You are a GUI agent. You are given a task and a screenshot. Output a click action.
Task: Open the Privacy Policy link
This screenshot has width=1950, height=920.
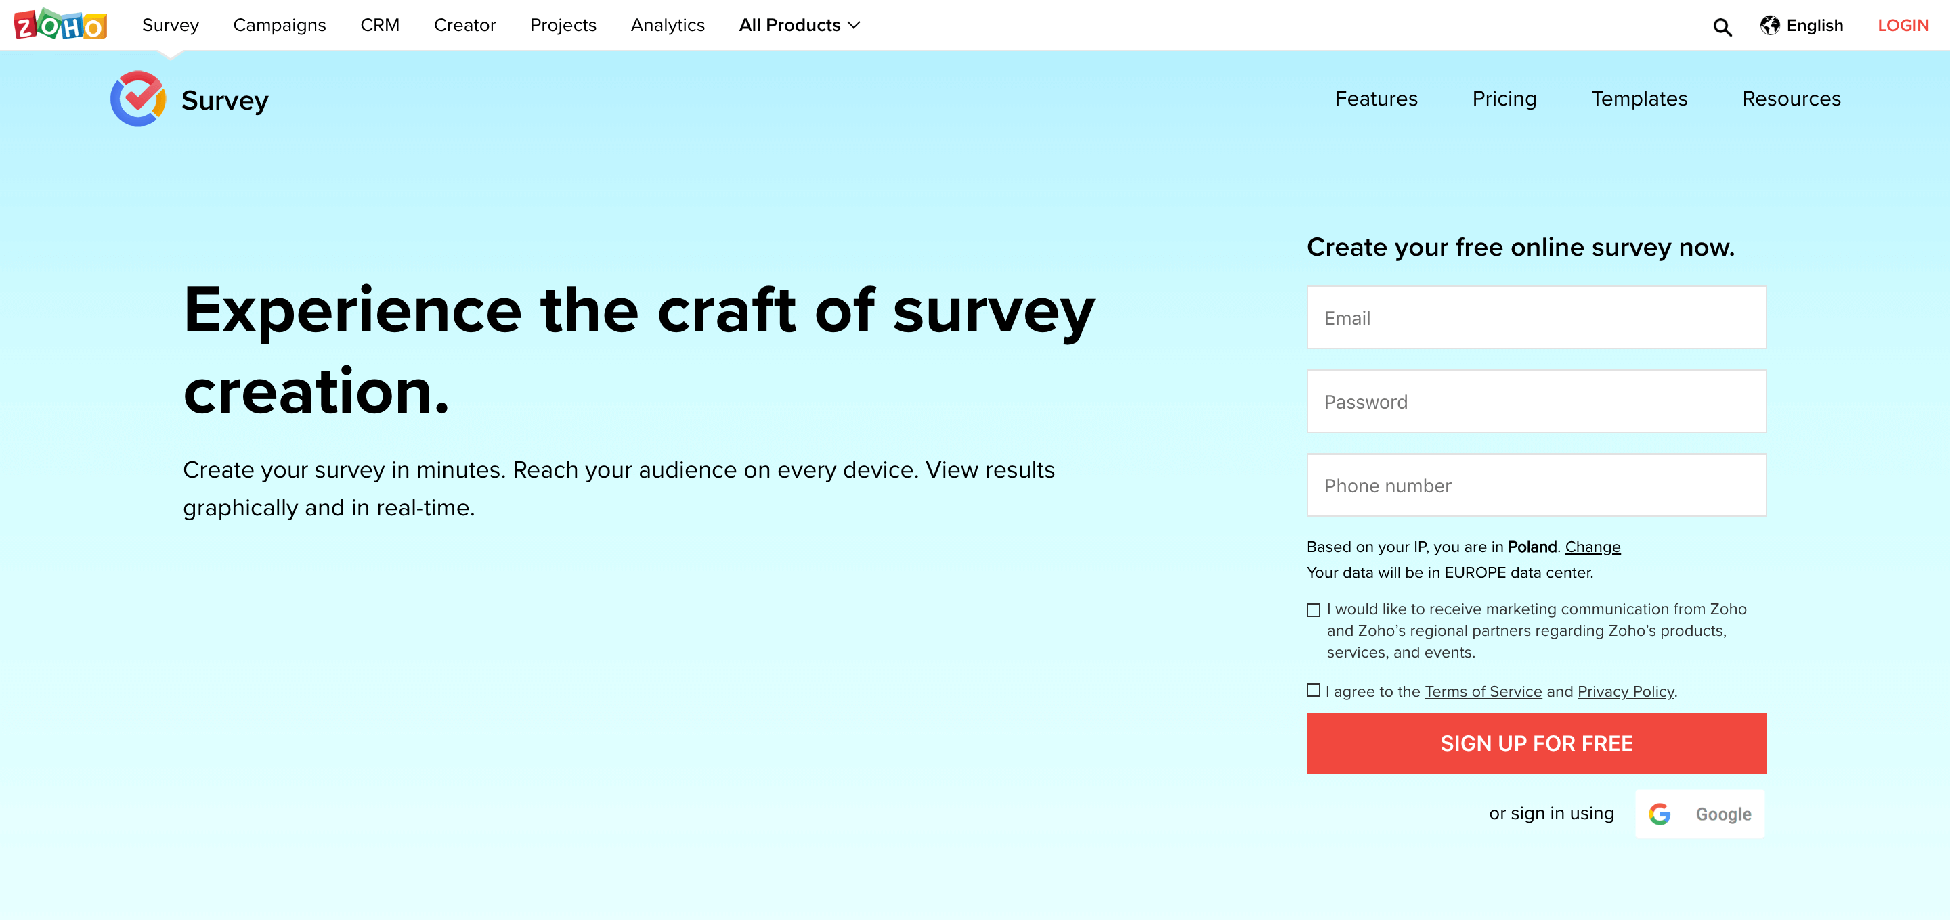click(x=1625, y=691)
